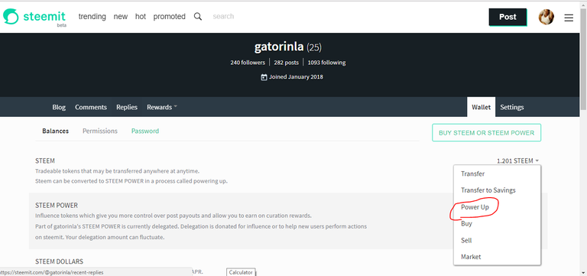Viewport: 587px width, 276px height.
Task: Click the Post button
Action: [x=508, y=17]
